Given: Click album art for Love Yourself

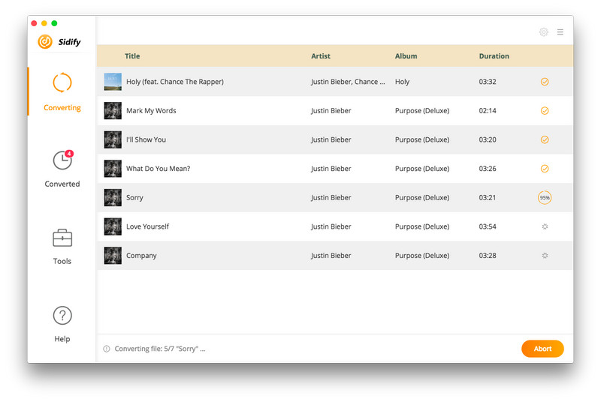Looking at the screenshot, I should pos(113,226).
